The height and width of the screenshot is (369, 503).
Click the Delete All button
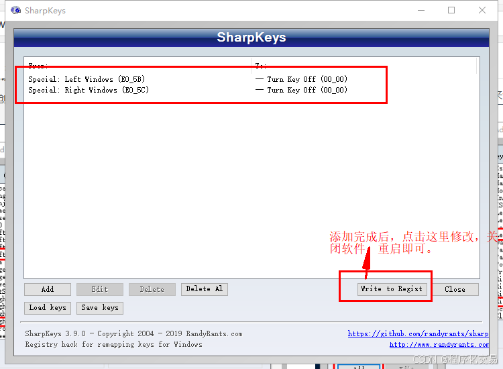pos(205,289)
